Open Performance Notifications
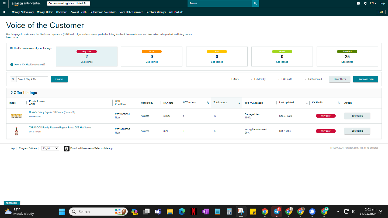Image resolution: width=388 pixels, height=218 pixels. [x=103, y=12]
